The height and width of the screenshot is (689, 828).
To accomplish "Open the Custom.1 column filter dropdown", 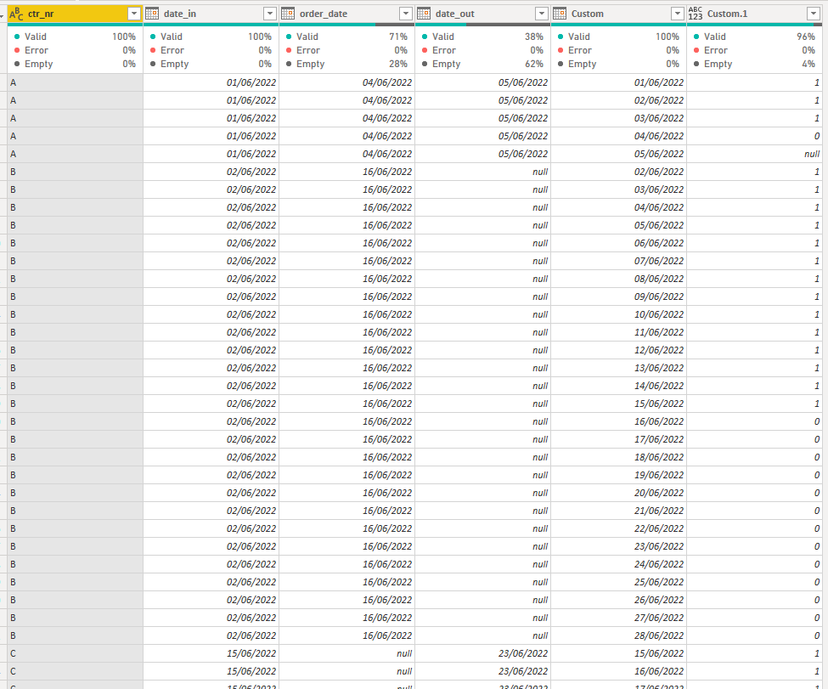I will click(x=814, y=14).
